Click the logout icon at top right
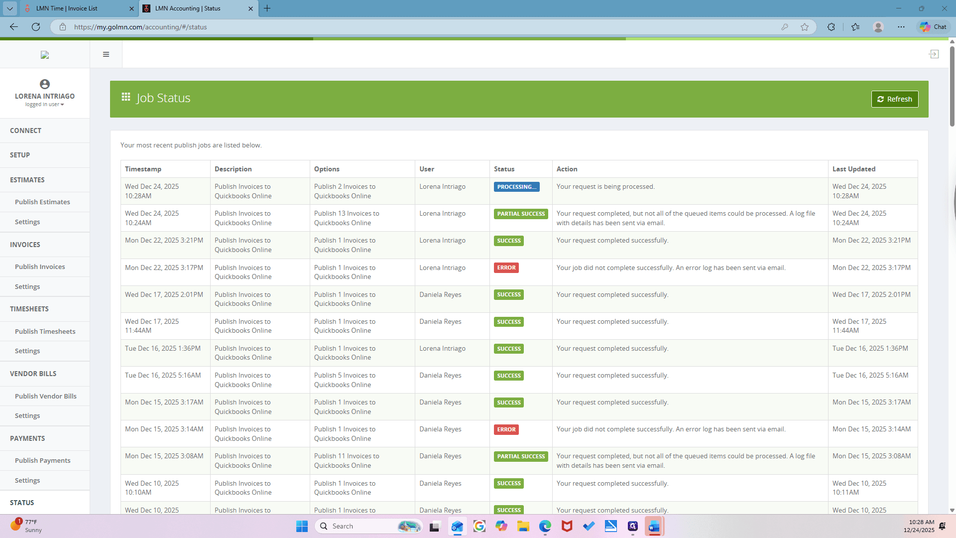 coord(934,54)
